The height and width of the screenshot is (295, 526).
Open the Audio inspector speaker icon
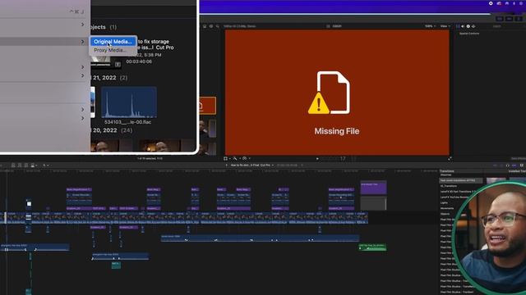tap(463, 26)
